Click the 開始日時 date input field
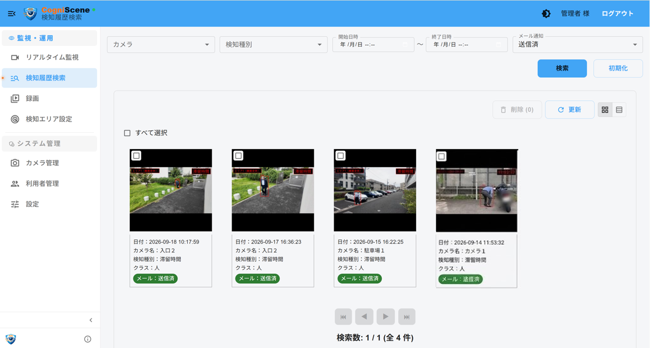Viewport: 650px width, 348px height. pyautogui.click(x=373, y=44)
